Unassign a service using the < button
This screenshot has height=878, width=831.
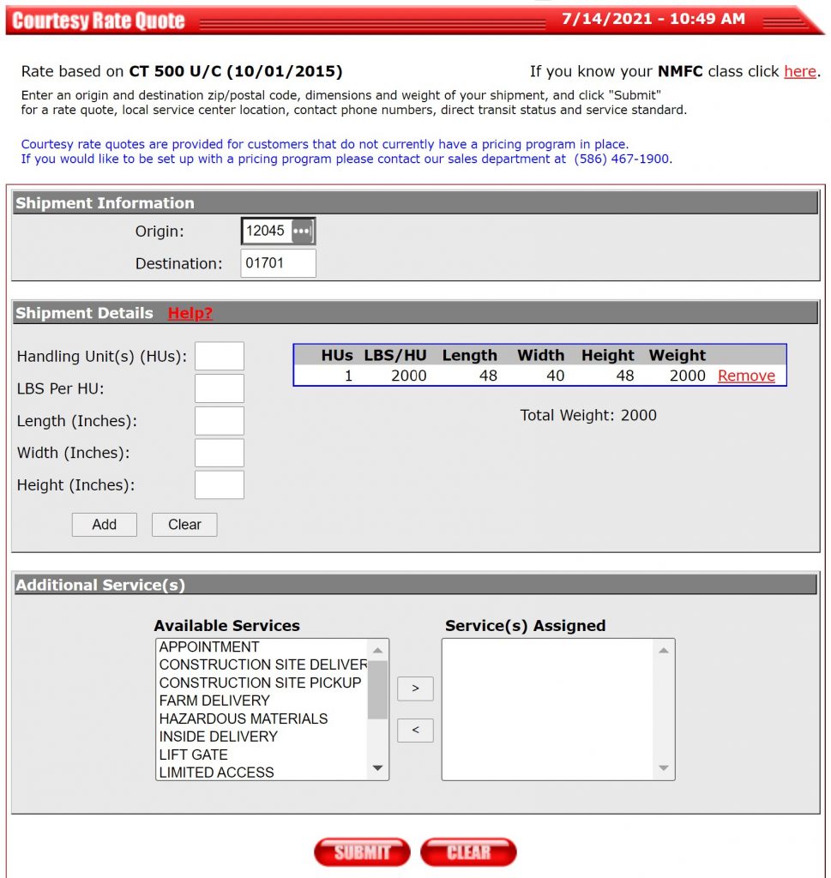(x=415, y=731)
